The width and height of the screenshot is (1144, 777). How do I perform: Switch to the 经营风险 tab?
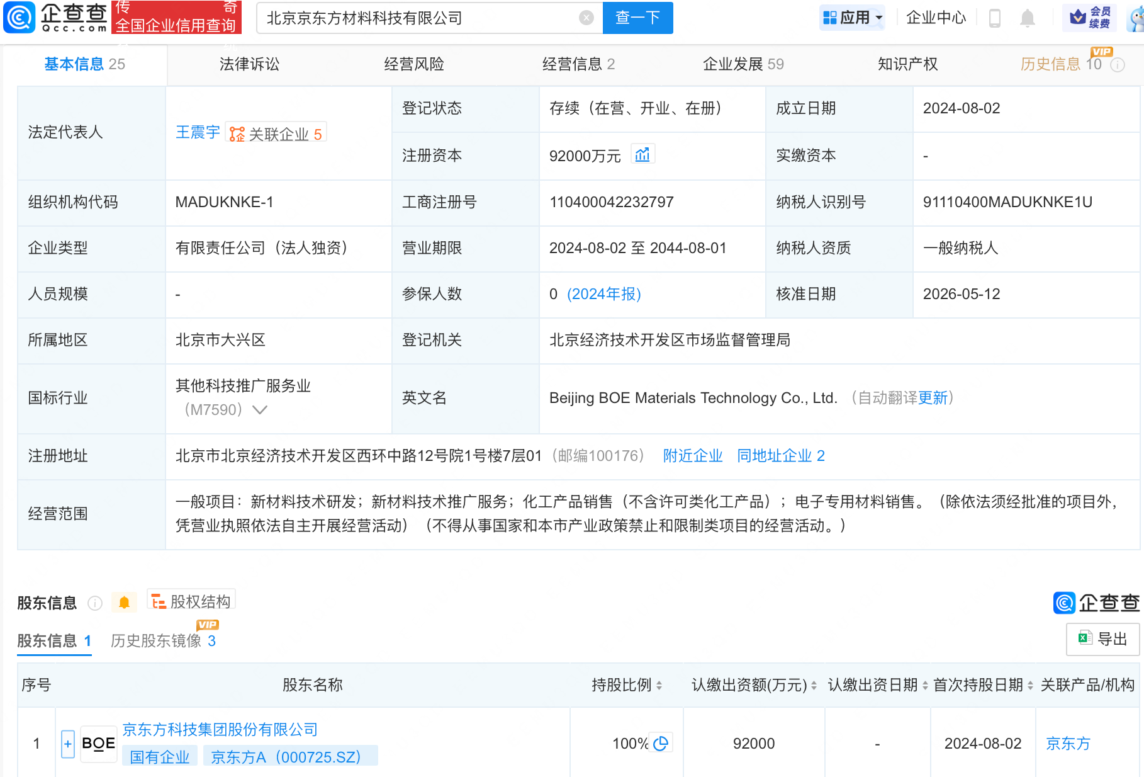point(414,64)
